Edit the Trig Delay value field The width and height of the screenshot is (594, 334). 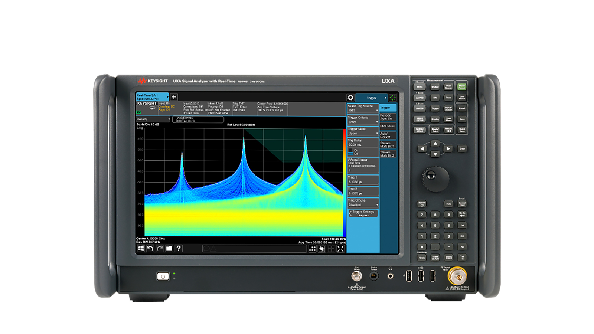363,145
